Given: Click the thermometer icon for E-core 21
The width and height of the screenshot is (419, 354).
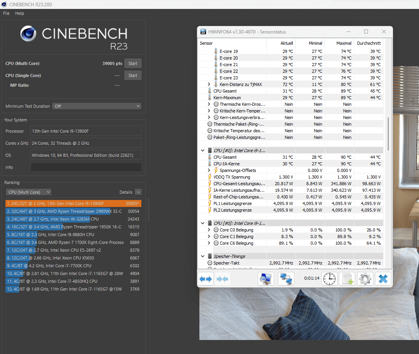Looking at the screenshot, I should pyautogui.click(x=216, y=64).
